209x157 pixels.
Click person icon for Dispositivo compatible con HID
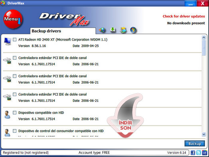[7, 115]
